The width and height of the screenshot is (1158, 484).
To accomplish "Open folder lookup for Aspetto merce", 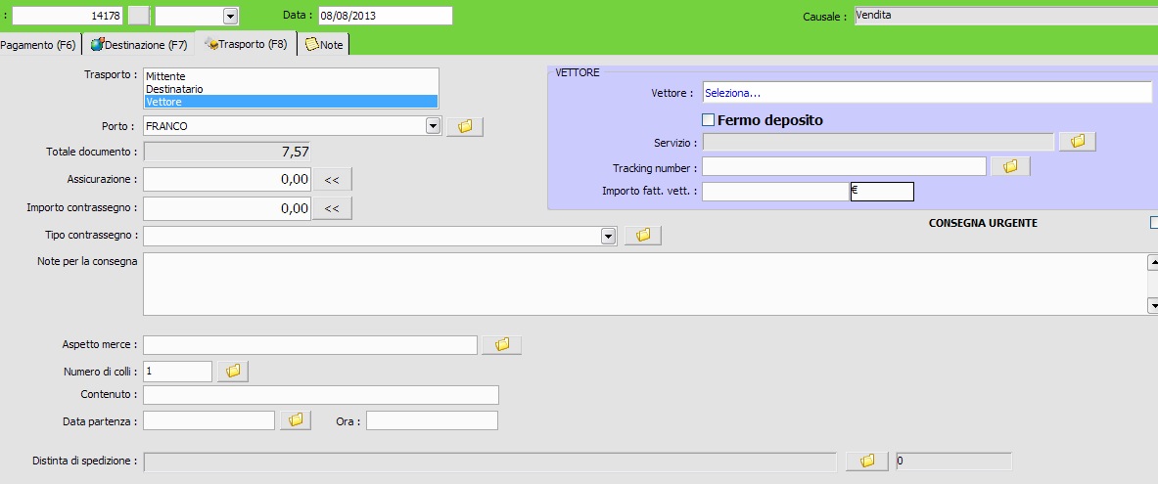I will point(502,344).
